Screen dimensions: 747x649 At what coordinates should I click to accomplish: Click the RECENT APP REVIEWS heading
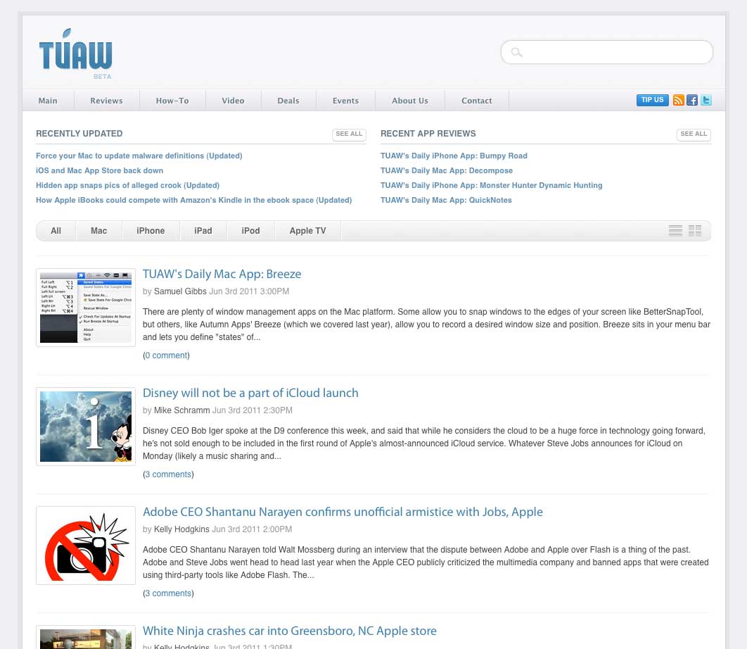point(428,134)
